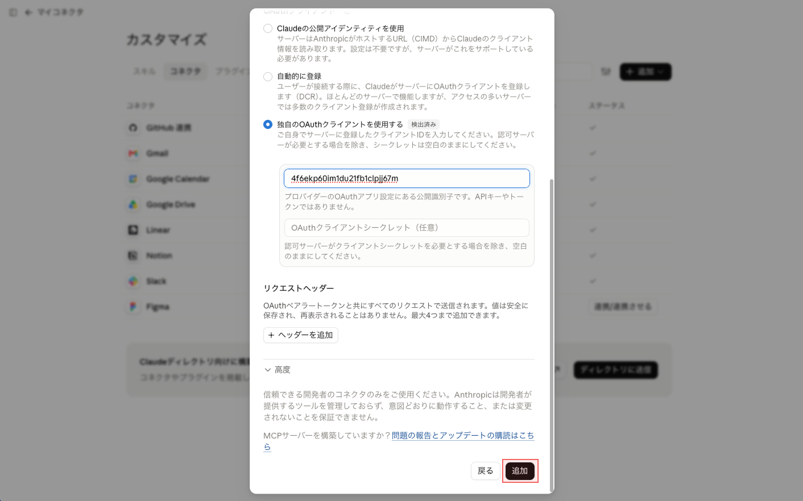803x501 pixels.
Task: Focus the OAuthクライアントシークレット input field
Action: point(407,228)
